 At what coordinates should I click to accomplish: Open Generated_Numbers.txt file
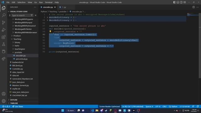22,79
